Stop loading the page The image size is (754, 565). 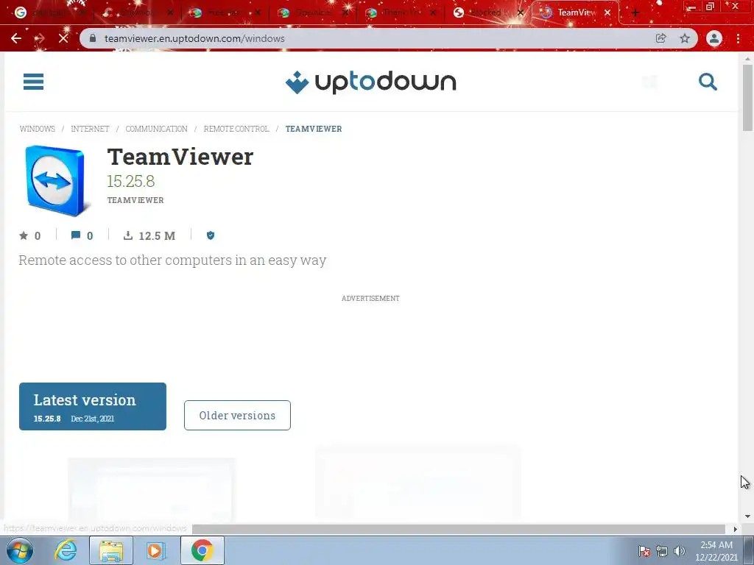(x=63, y=38)
